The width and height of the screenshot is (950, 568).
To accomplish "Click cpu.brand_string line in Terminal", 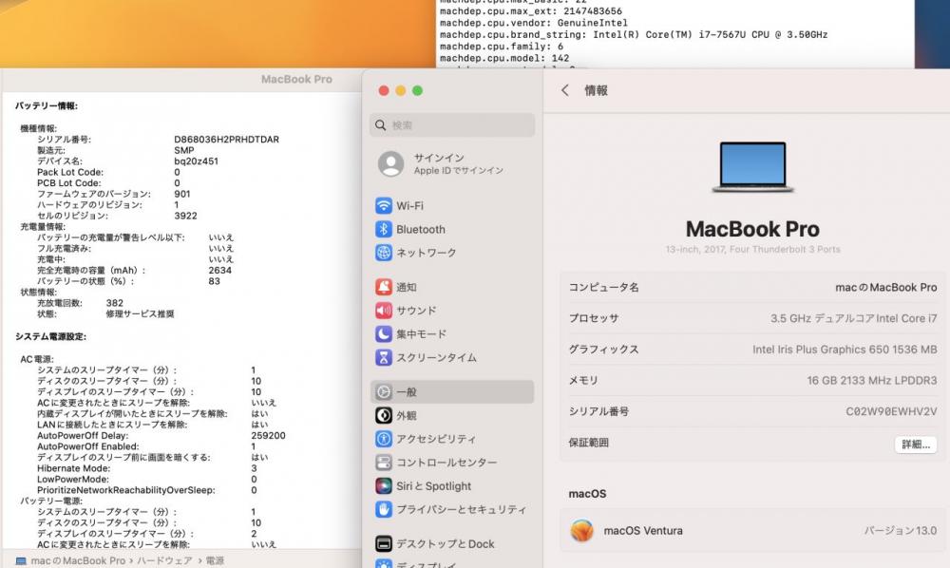I will coord(634,34).
